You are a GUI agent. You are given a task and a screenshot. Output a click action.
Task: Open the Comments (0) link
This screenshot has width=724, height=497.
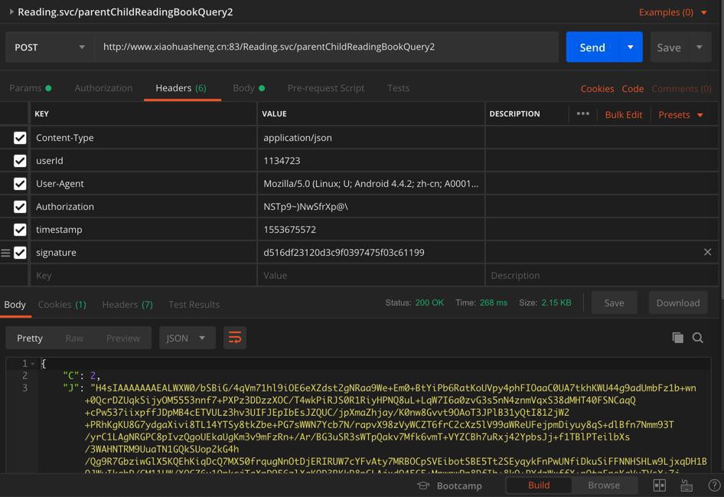tap(681, 89)
